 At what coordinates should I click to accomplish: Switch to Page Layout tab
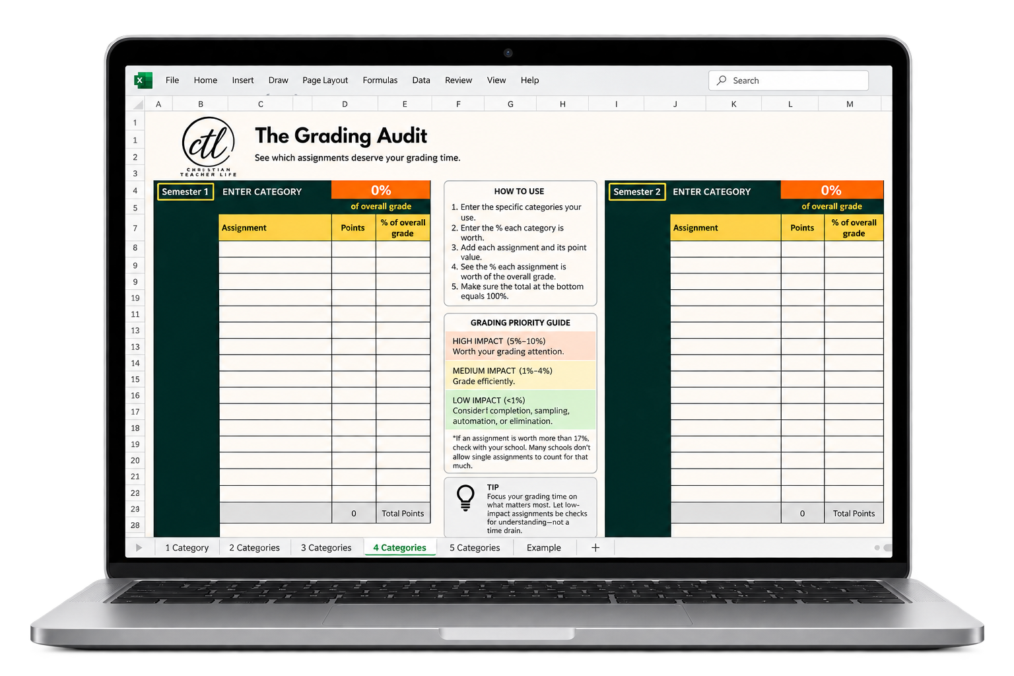point(325,81)
